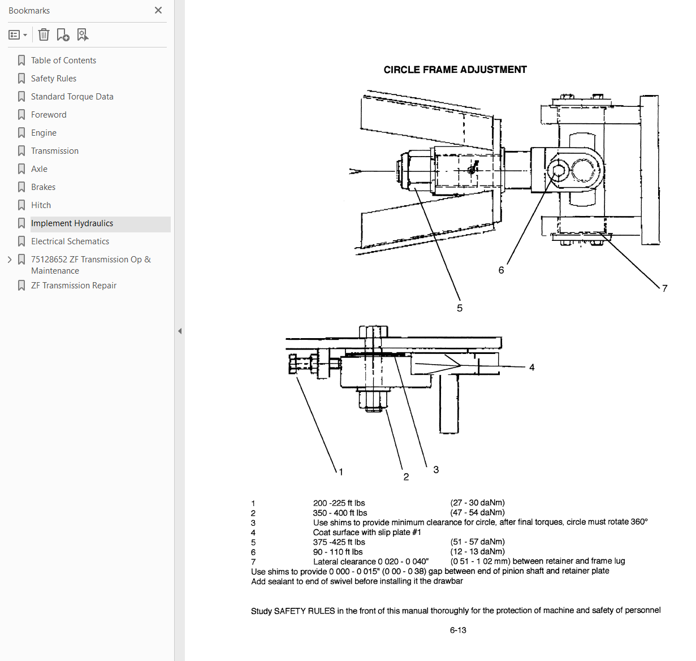The height and width of the screenshot is (661, 696).
Task: Click bookmark icon beside Axle
Action: pos(21,169)
